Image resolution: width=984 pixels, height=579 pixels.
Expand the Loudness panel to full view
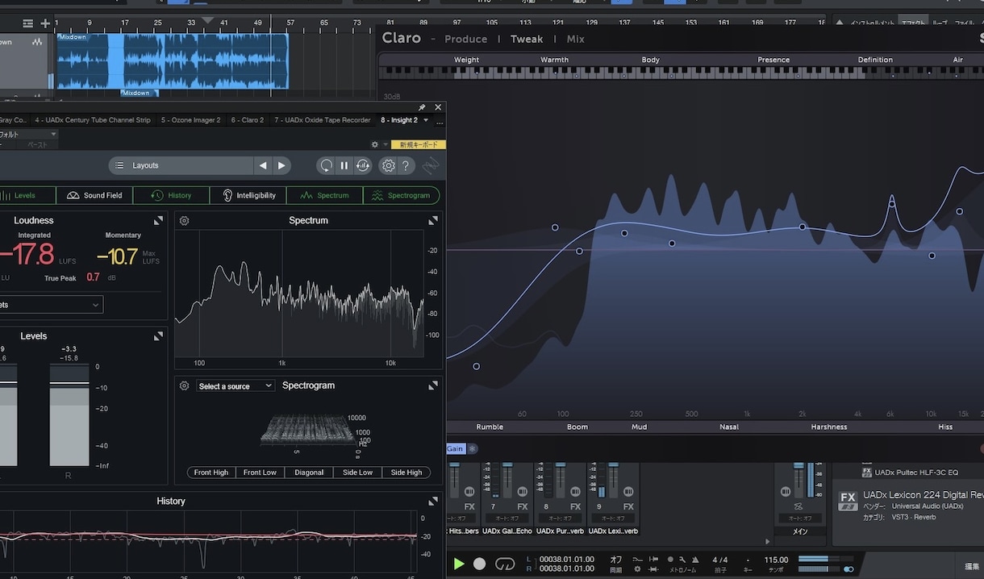(158, 220)
